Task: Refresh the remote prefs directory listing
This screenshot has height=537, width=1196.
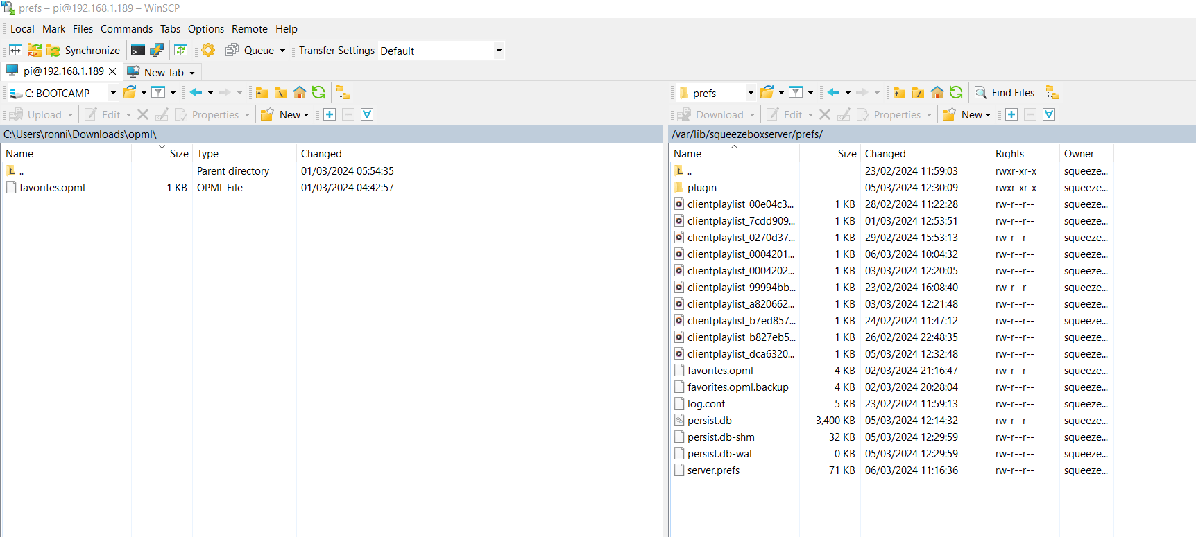Action: [956, 93]
